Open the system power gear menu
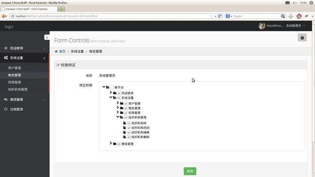 click(x=311, y=2)
